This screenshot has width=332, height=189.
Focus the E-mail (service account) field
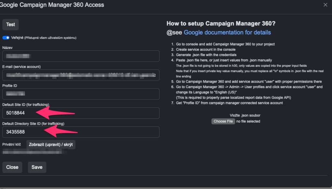click(81, 75)
